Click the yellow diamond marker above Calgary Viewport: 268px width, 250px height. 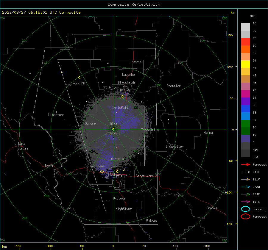click(x=118, y=171)
